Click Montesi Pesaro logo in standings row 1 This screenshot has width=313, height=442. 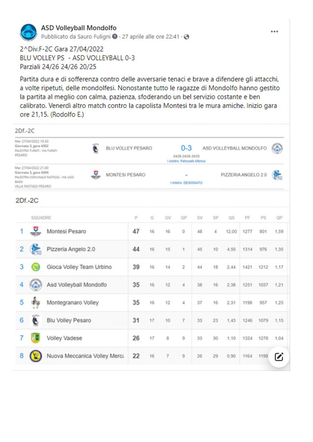(x=35, y=231)
